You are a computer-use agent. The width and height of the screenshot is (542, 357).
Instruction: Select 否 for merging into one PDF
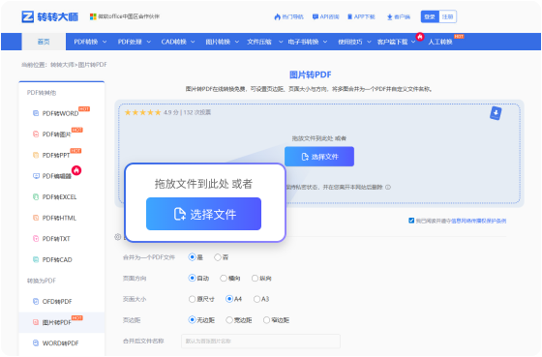coord(218,257)
